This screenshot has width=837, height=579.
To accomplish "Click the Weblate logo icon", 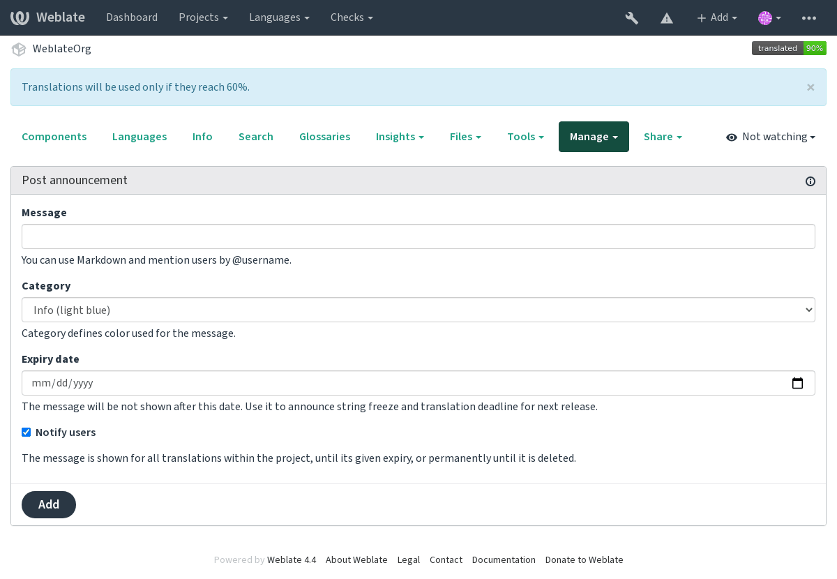I will tap(20, 17).
